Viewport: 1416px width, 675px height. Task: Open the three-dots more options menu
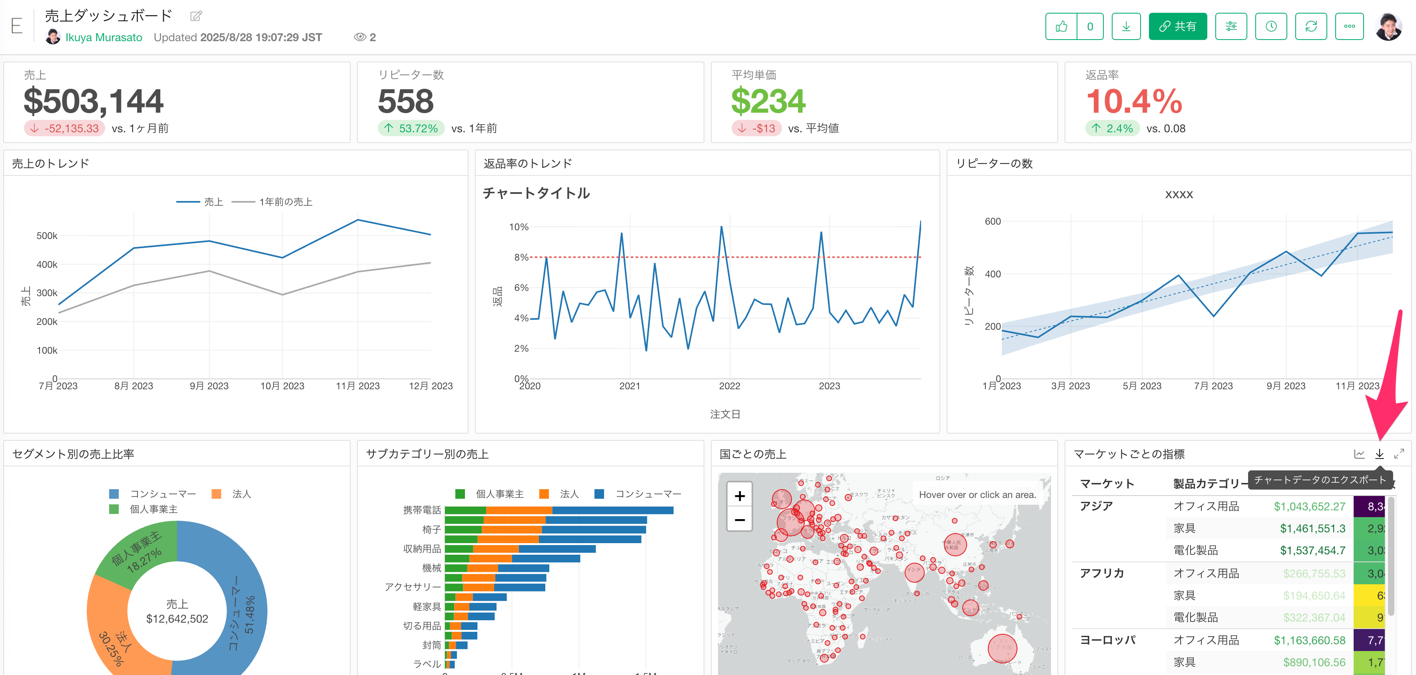click(1350, 26)
